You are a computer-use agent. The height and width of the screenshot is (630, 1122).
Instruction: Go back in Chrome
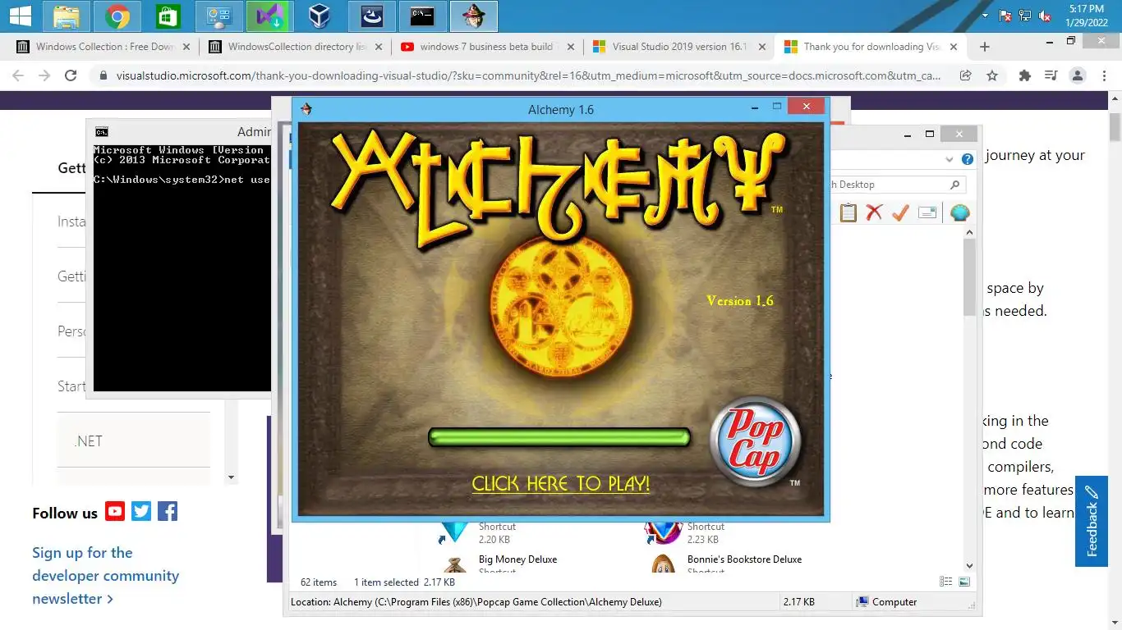(x=18, y=75)
